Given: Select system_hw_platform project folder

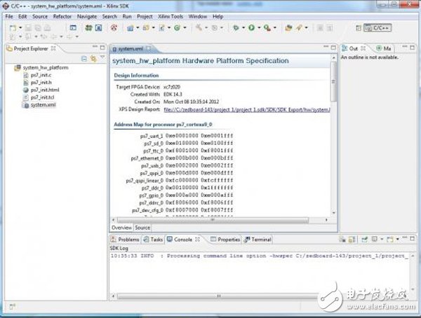Looking at the screenshot, I should coord(45,67).
